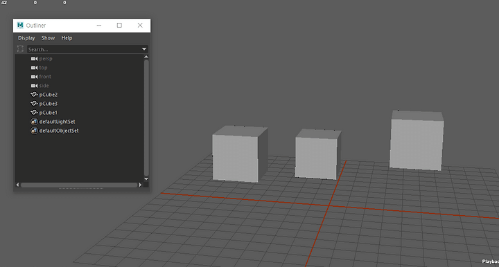Select defaultObjectSet in the Outliner
This screenshot has height=267, width=499.
point(59,131)
